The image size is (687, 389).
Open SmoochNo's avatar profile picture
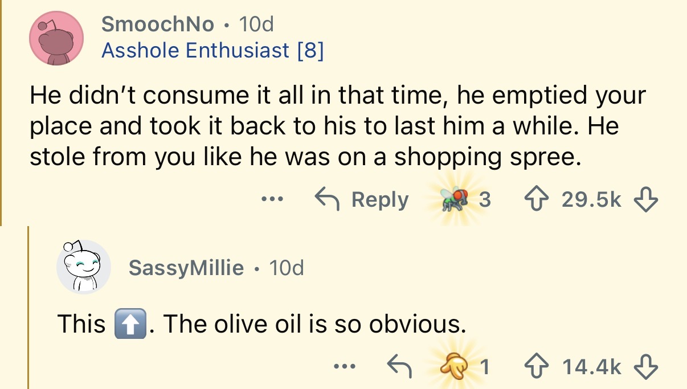pos(56,39)
